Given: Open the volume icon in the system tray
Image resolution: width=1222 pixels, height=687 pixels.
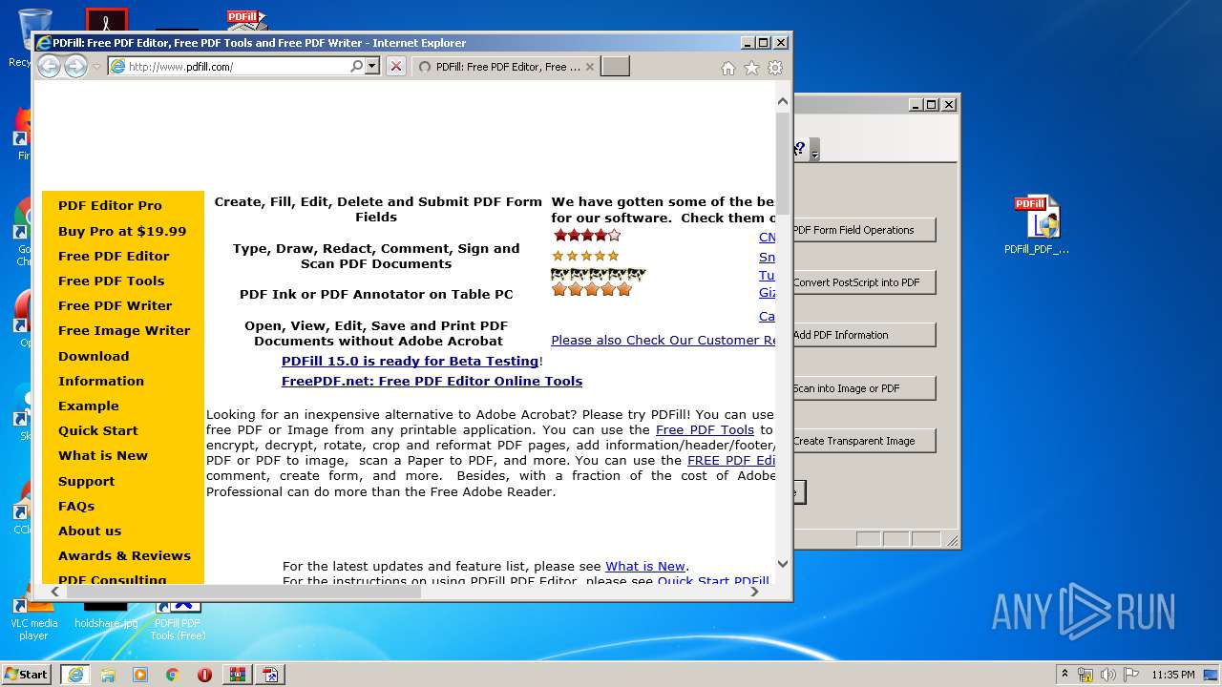Looking at the screenshot, I should click(1108, 675).
